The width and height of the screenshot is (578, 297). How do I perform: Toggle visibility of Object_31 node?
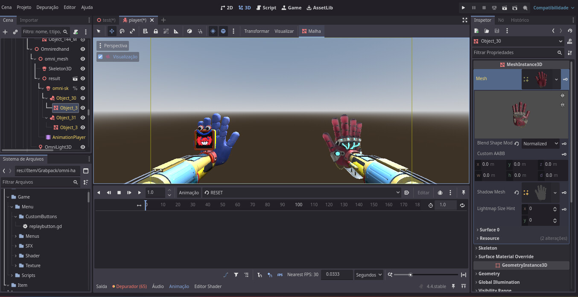83,118
